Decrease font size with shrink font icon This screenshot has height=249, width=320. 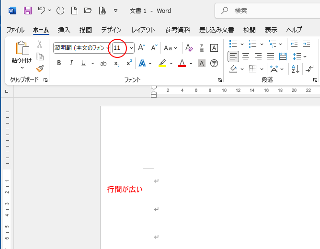pos(154,48)
